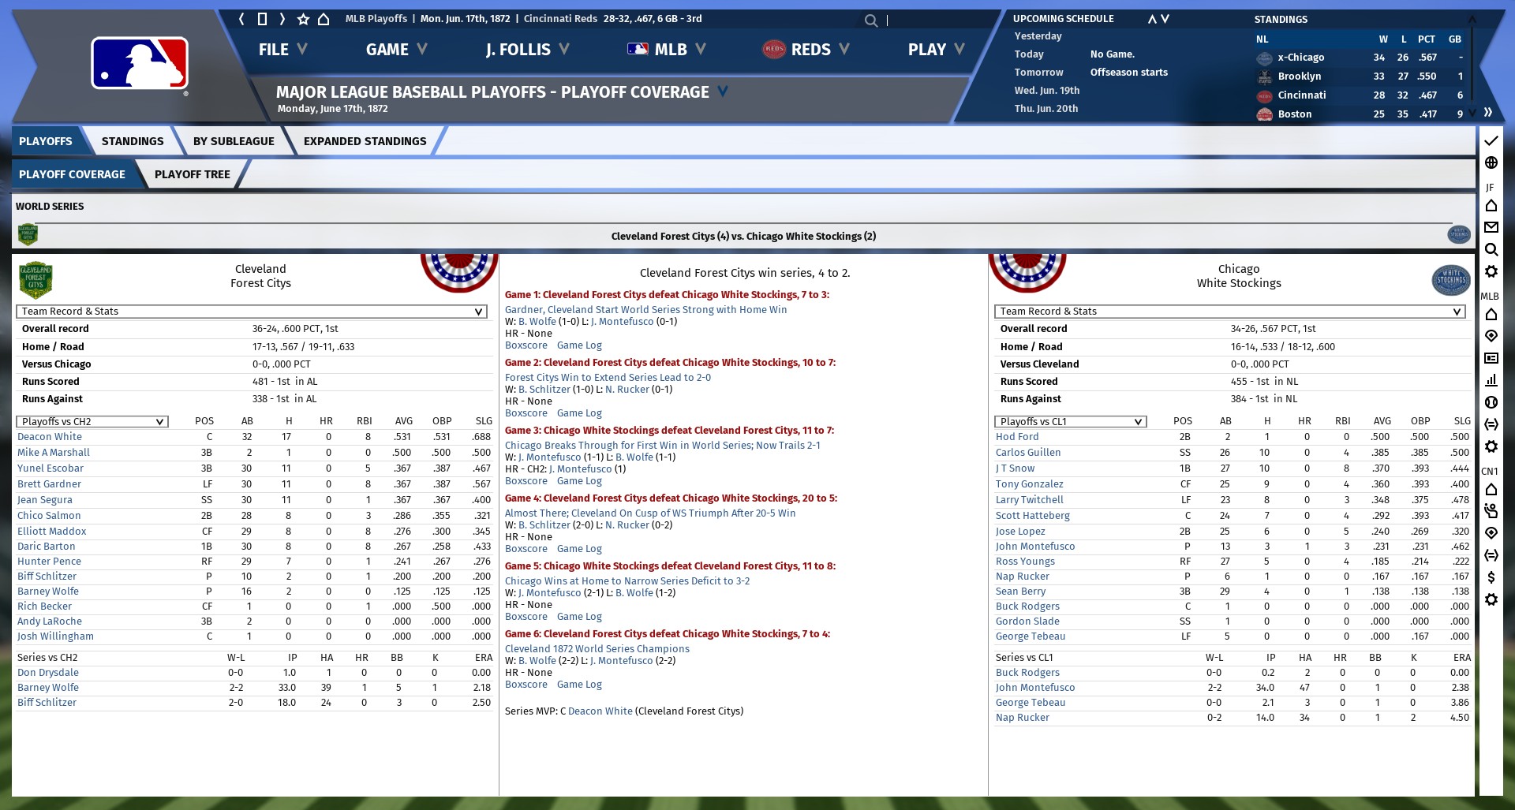Open the bar chart statistics icon
The width and height of the screenshot is (1515, 810).
(1491, 379)
